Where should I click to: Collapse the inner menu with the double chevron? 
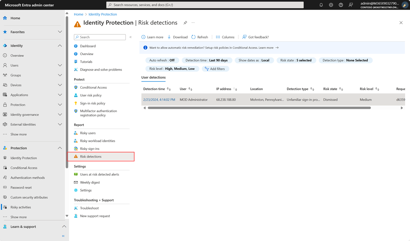(x=131, y=37)
